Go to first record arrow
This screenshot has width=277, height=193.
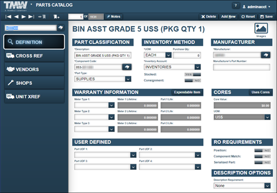8,17
